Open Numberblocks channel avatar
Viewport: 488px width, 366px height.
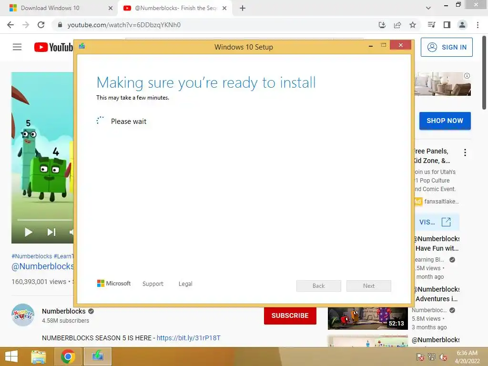click(x=23, y=315)
